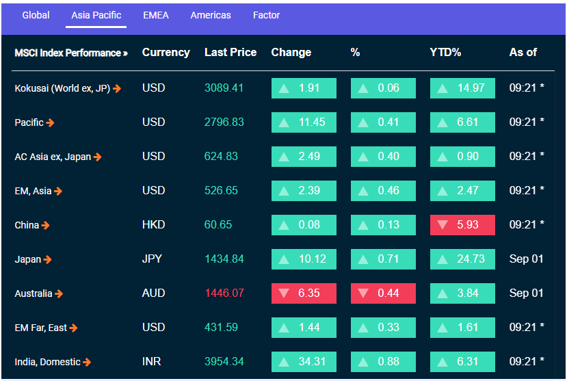Click Australia's red Change cell 6.35
567x381 pixels.
point(304,293)
